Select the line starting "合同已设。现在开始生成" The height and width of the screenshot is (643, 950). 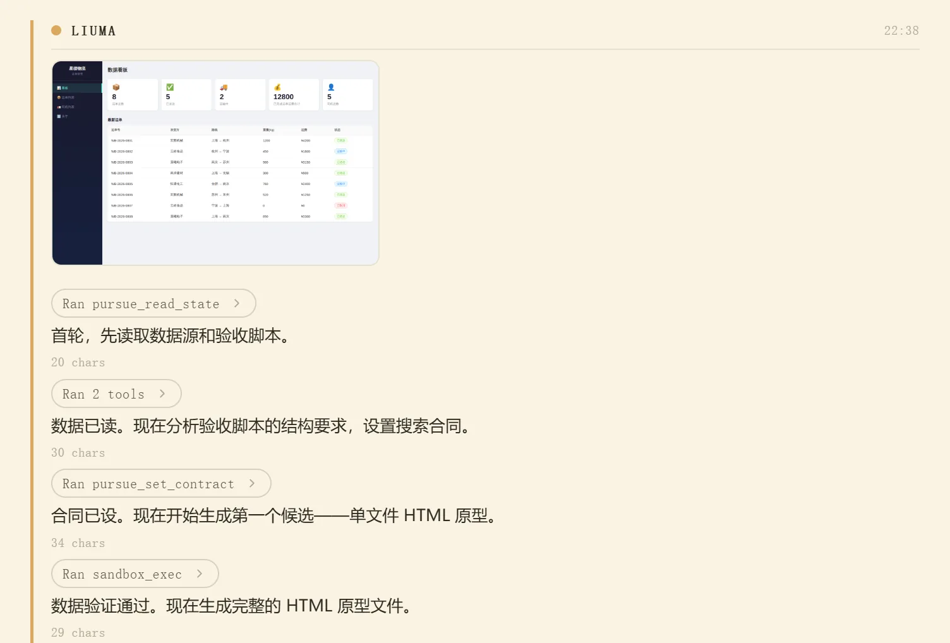(274, 516)
